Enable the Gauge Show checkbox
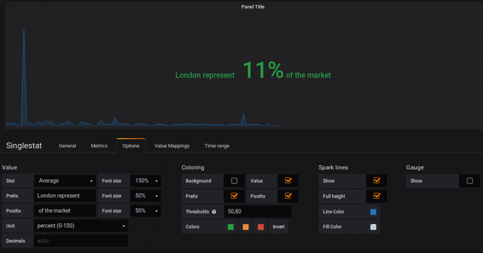The image size is (483, 253). point(469,180)
